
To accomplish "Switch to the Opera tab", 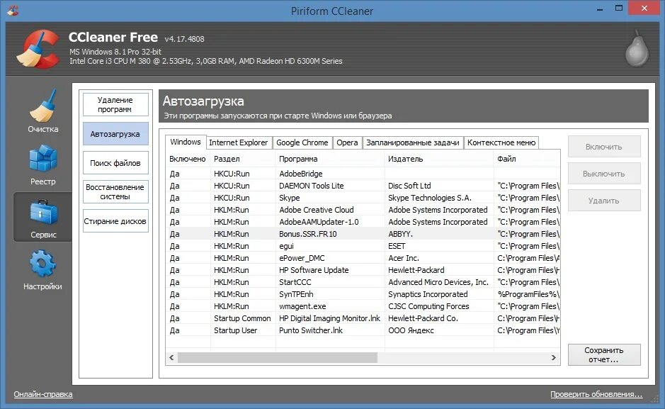I will click(347, 142).
